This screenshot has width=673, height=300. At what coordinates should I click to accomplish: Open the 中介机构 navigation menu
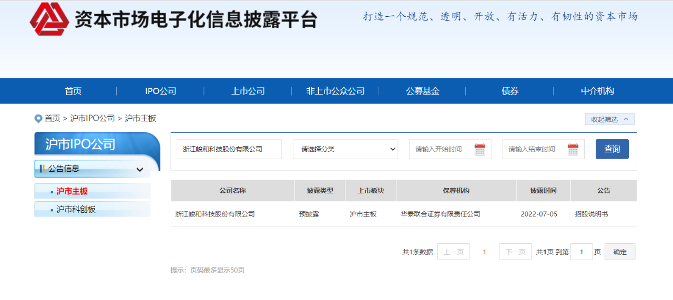(597, 91)
